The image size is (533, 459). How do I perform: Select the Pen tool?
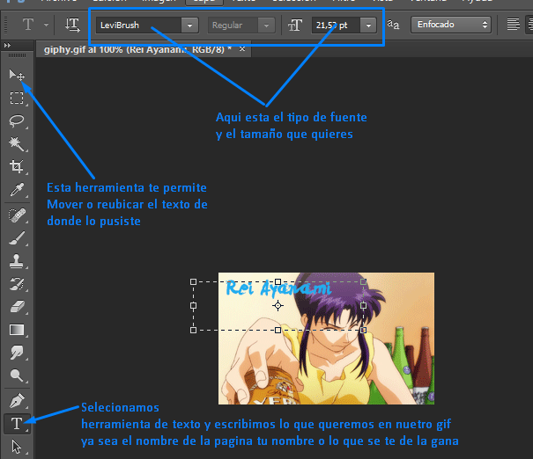click(x=17, y=401)
